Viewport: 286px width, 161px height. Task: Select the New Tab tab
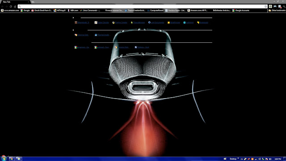point(15,2)
